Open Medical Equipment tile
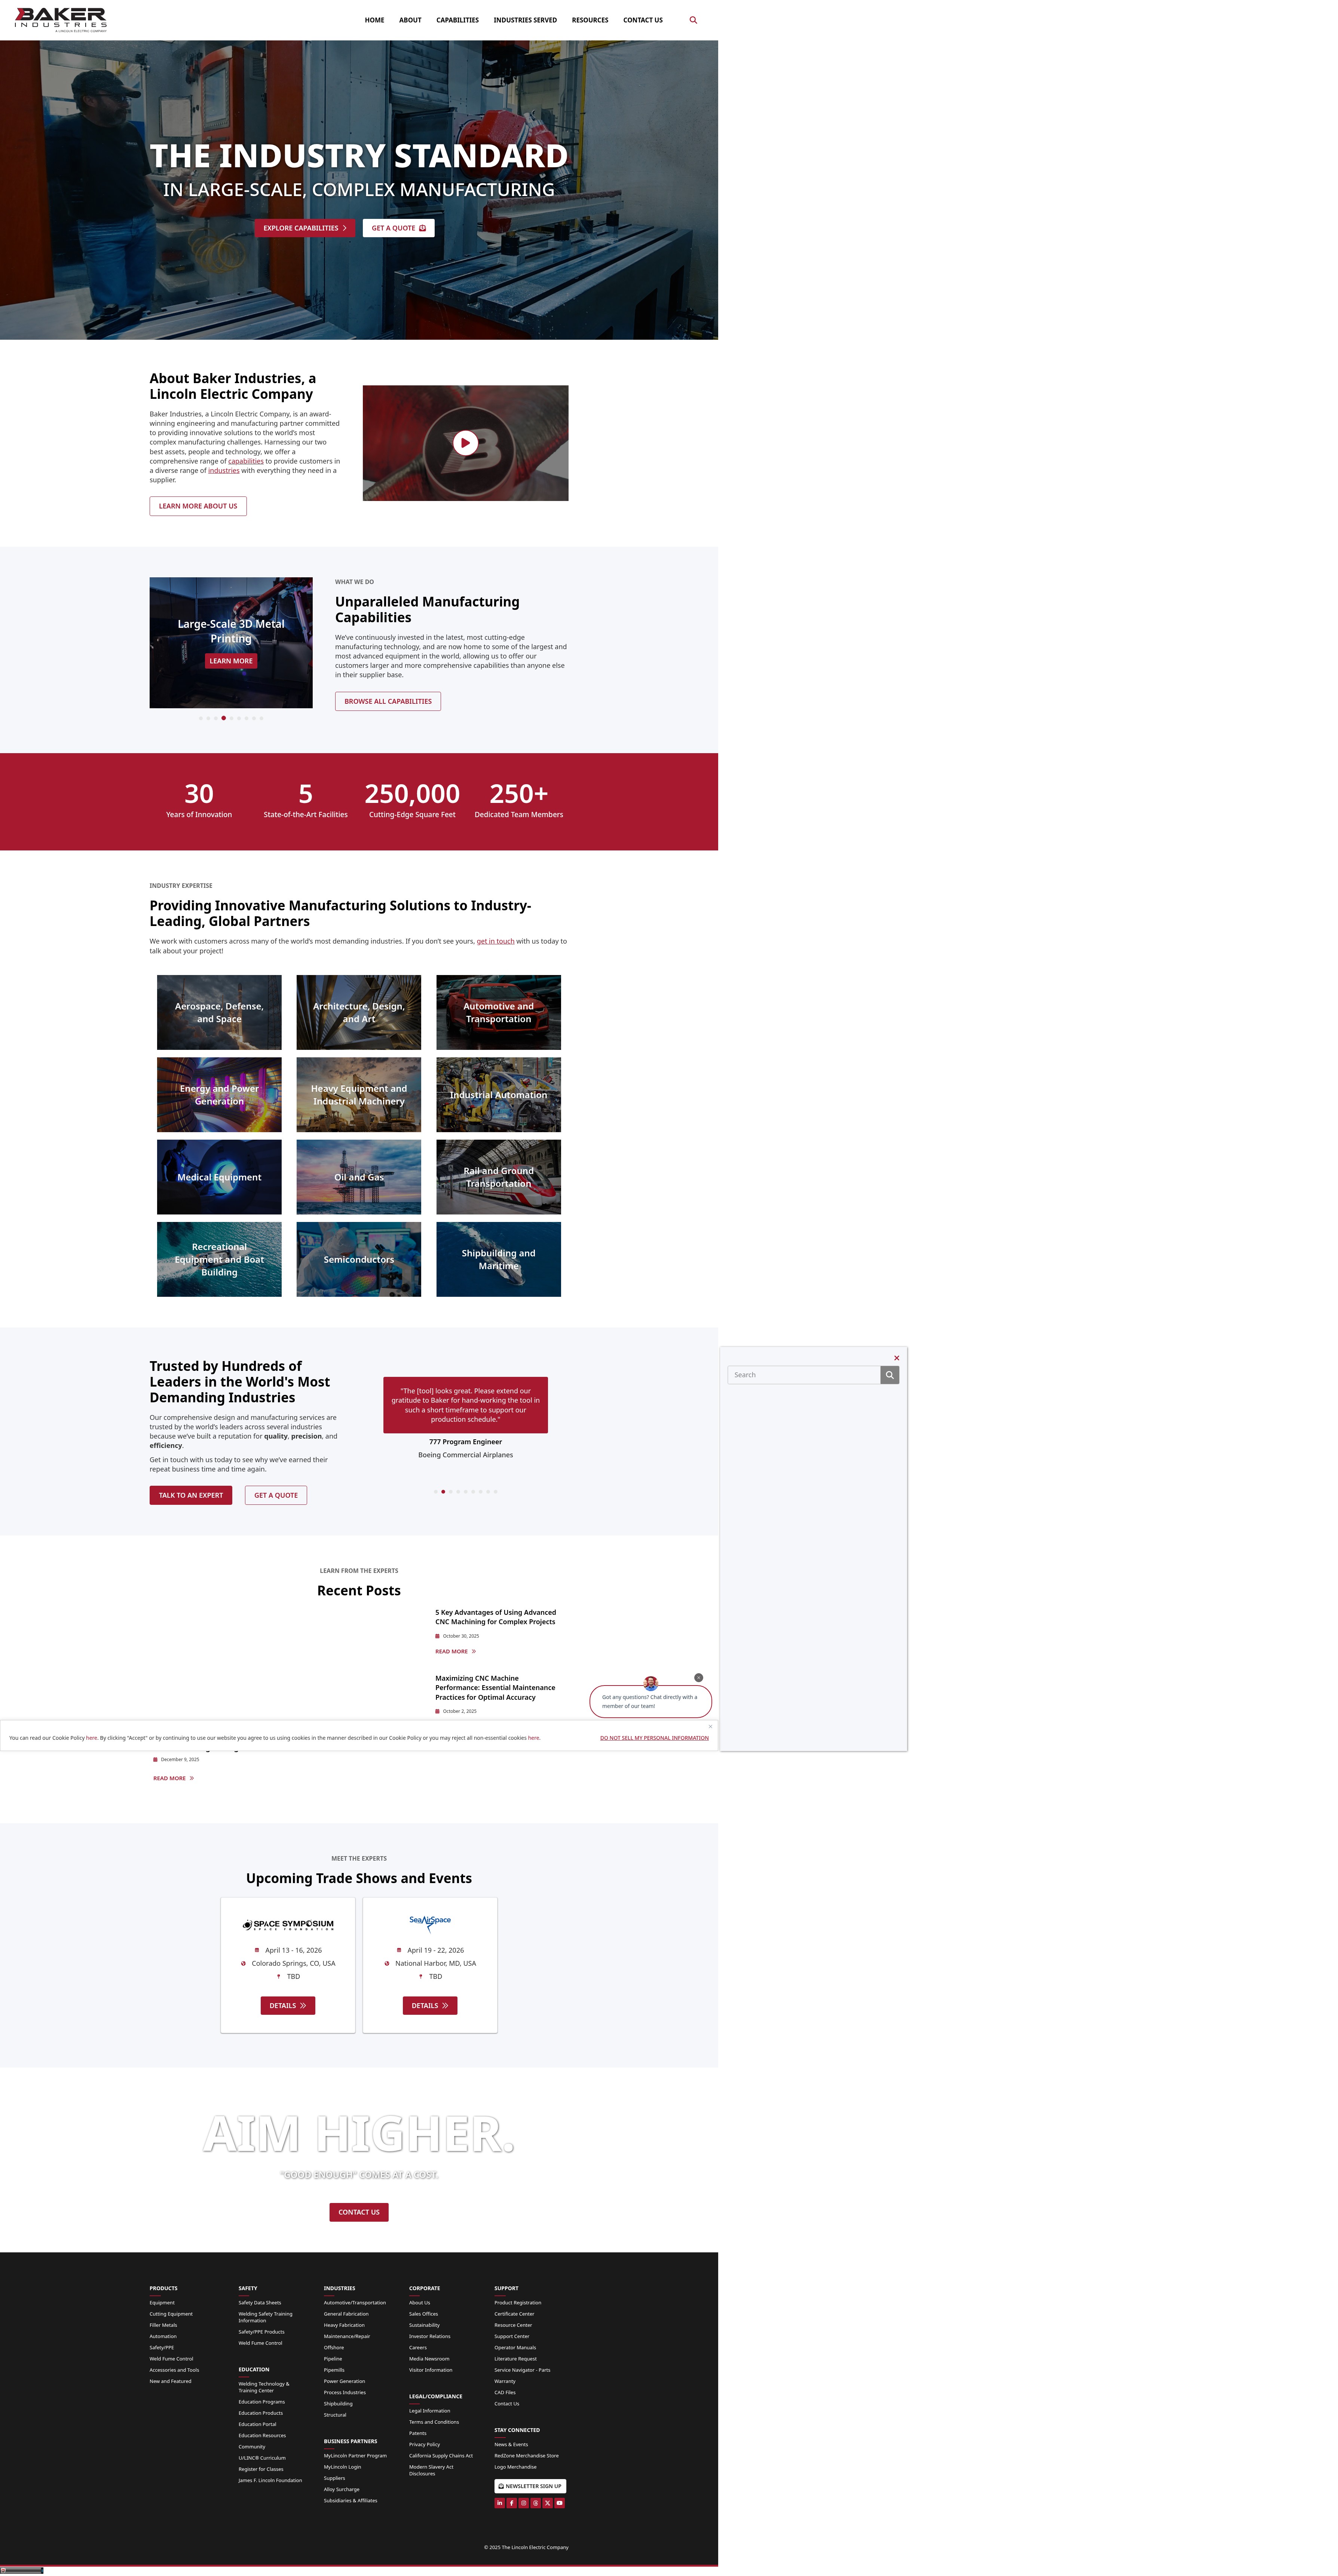Image resolution: width=1338 pixels, height=2576 pixels. pos(219,1177)
